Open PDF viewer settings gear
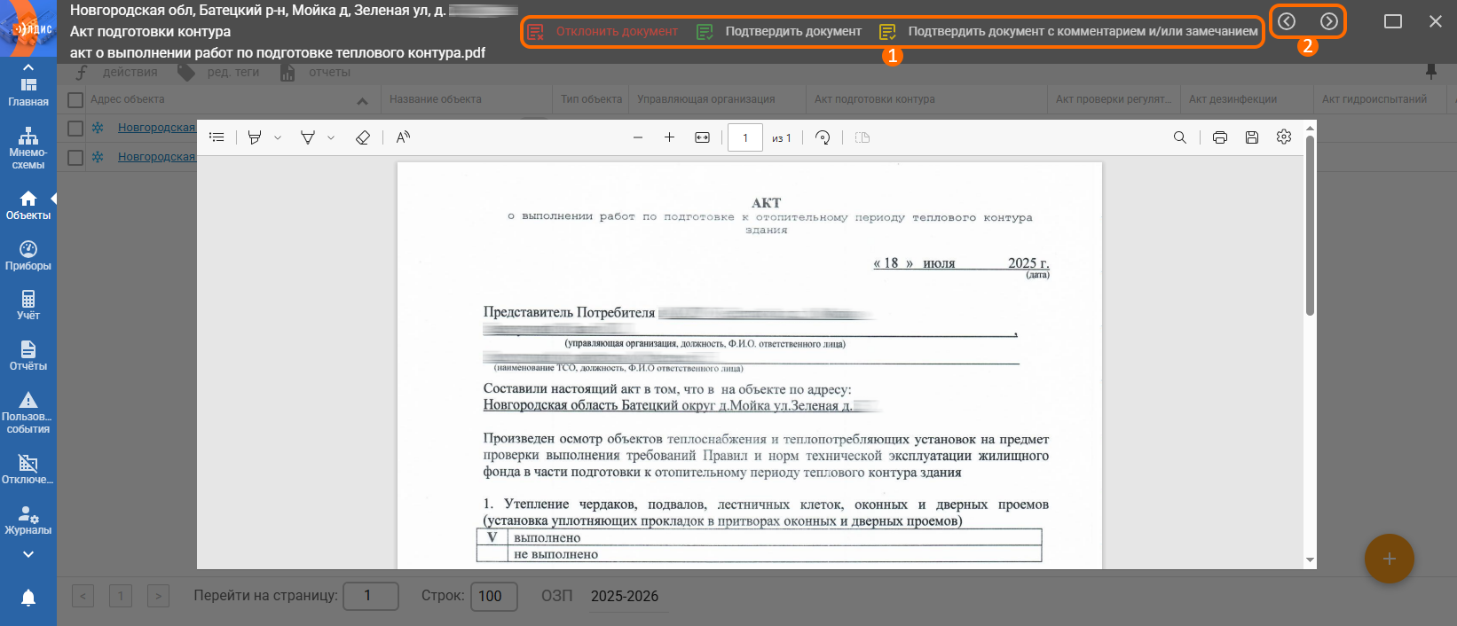Viewport: 1457px width, 626px height. click(x=1284, y=137)
